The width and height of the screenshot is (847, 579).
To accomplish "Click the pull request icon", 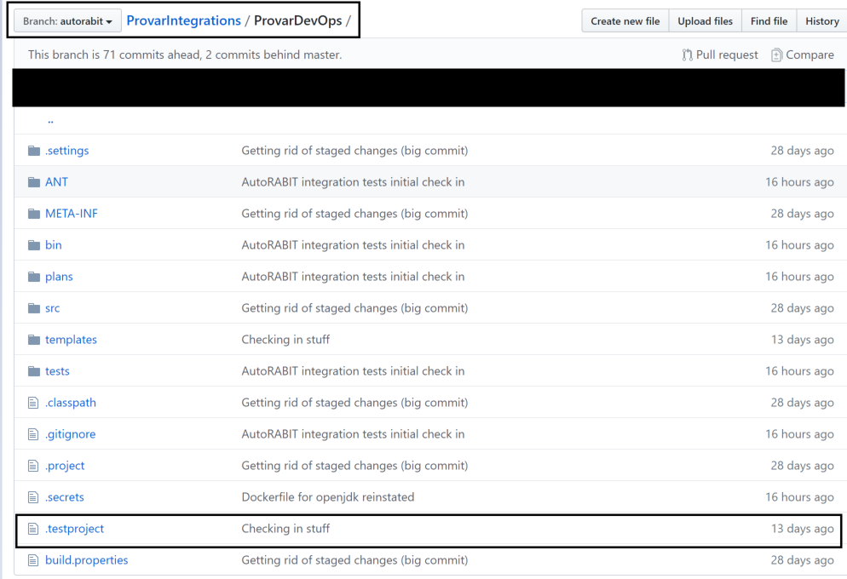I will pos(687,55).
